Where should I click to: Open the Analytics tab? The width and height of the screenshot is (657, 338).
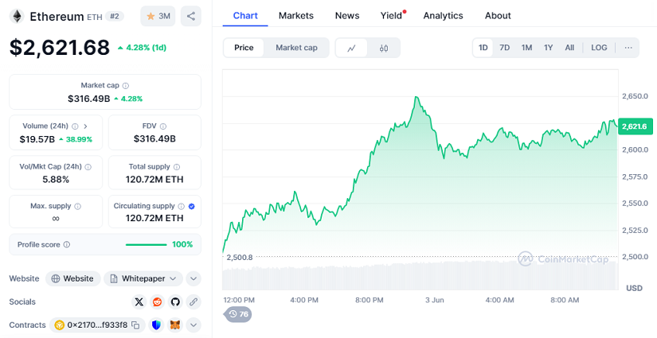pyautogui.click(x=443, y=15)
